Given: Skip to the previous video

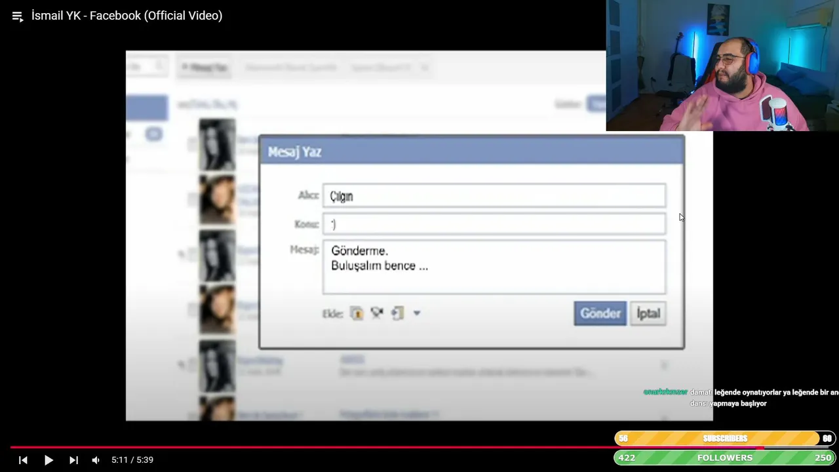Looking at the screenshot, I should tap(23, 460).
